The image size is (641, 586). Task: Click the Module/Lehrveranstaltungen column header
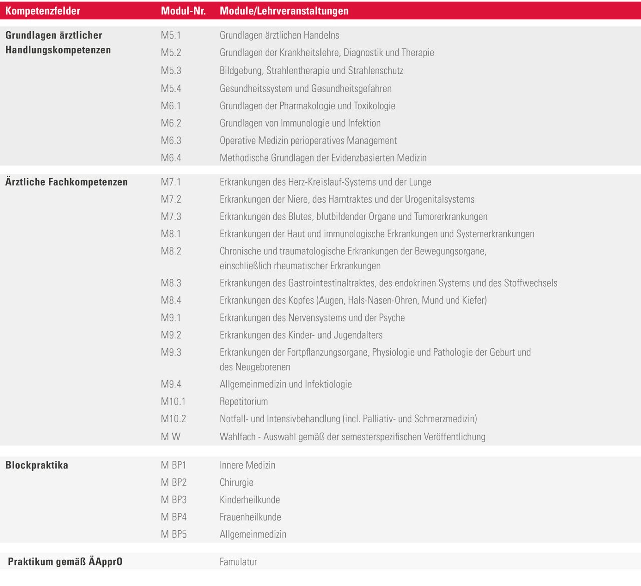(284, 11)
